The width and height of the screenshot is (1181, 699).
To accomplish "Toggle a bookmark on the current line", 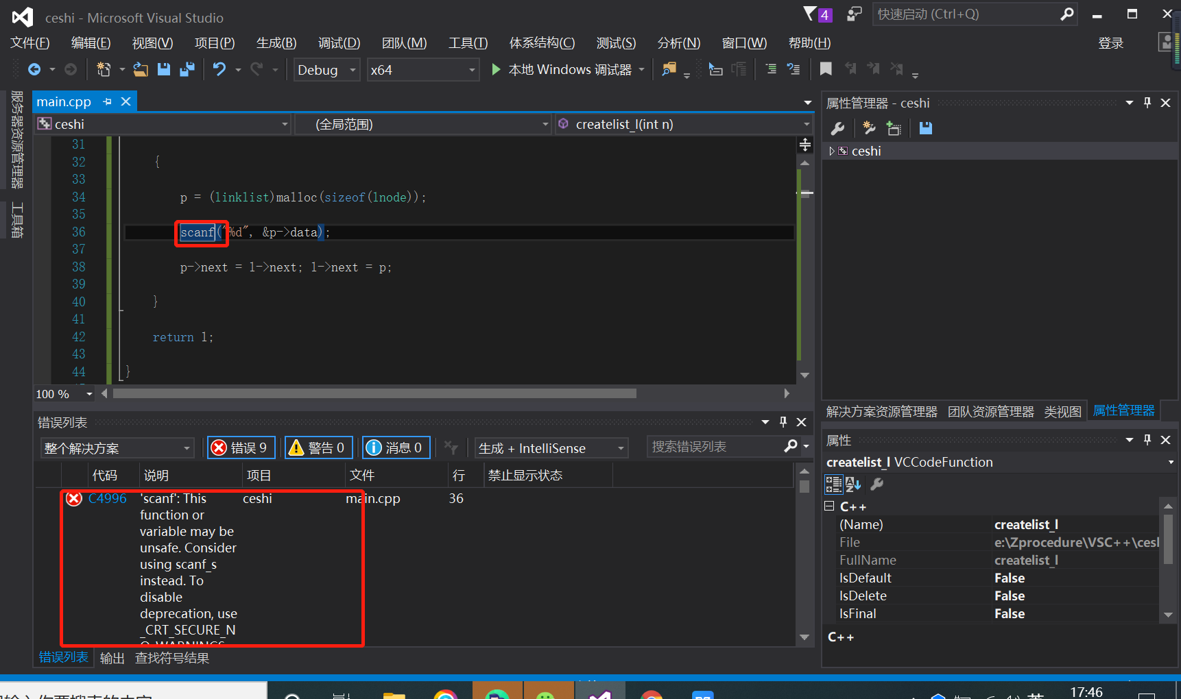I will click(826, 69).
